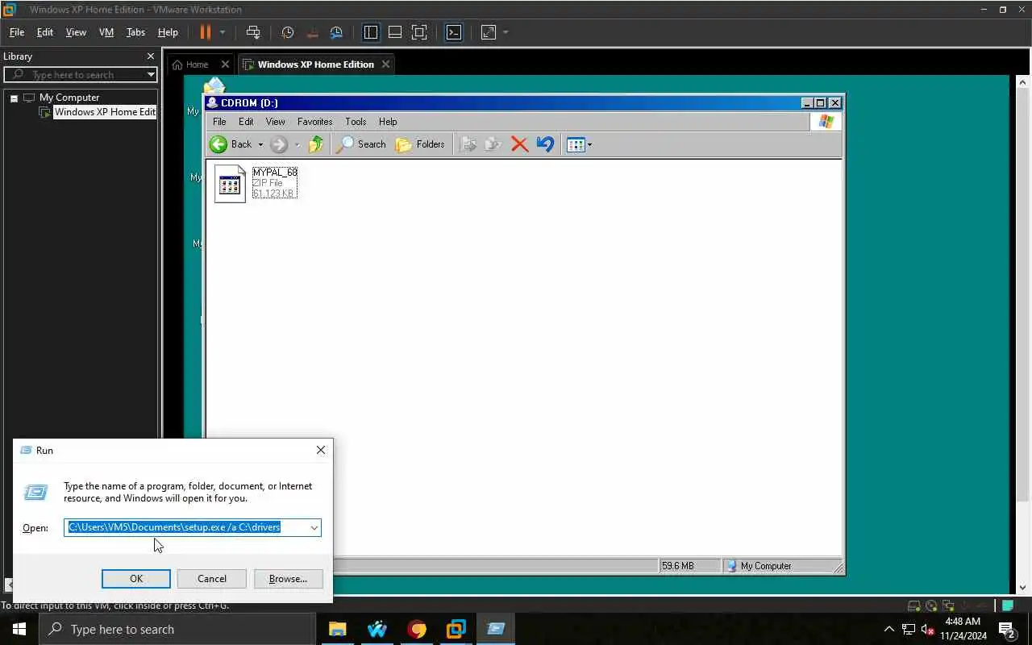
Task: Open the Views dropdown in Explorer toolbar
Action: pos(580,145)
